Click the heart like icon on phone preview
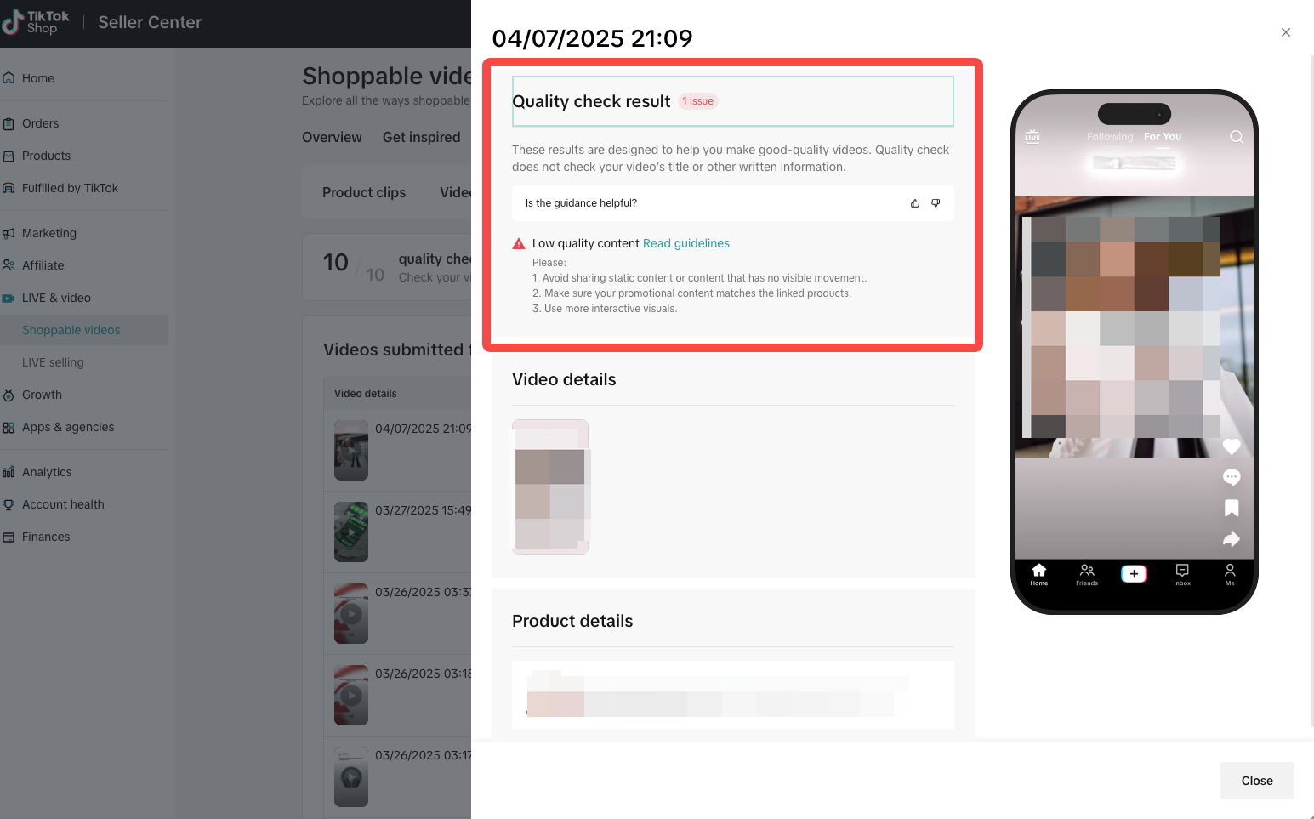The image size is (1314, 819). pos(1232,446)
